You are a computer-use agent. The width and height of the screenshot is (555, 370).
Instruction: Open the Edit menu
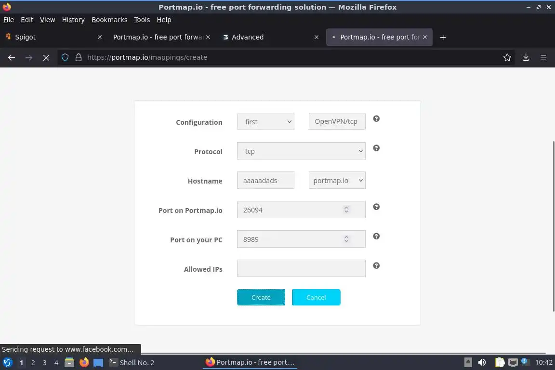click(27, 20)
